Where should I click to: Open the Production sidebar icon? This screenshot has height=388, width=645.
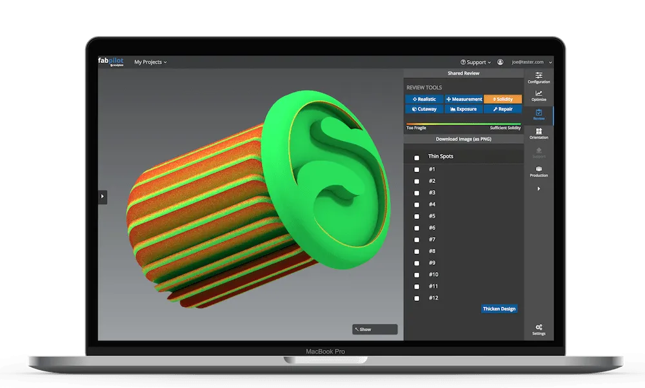539,171
